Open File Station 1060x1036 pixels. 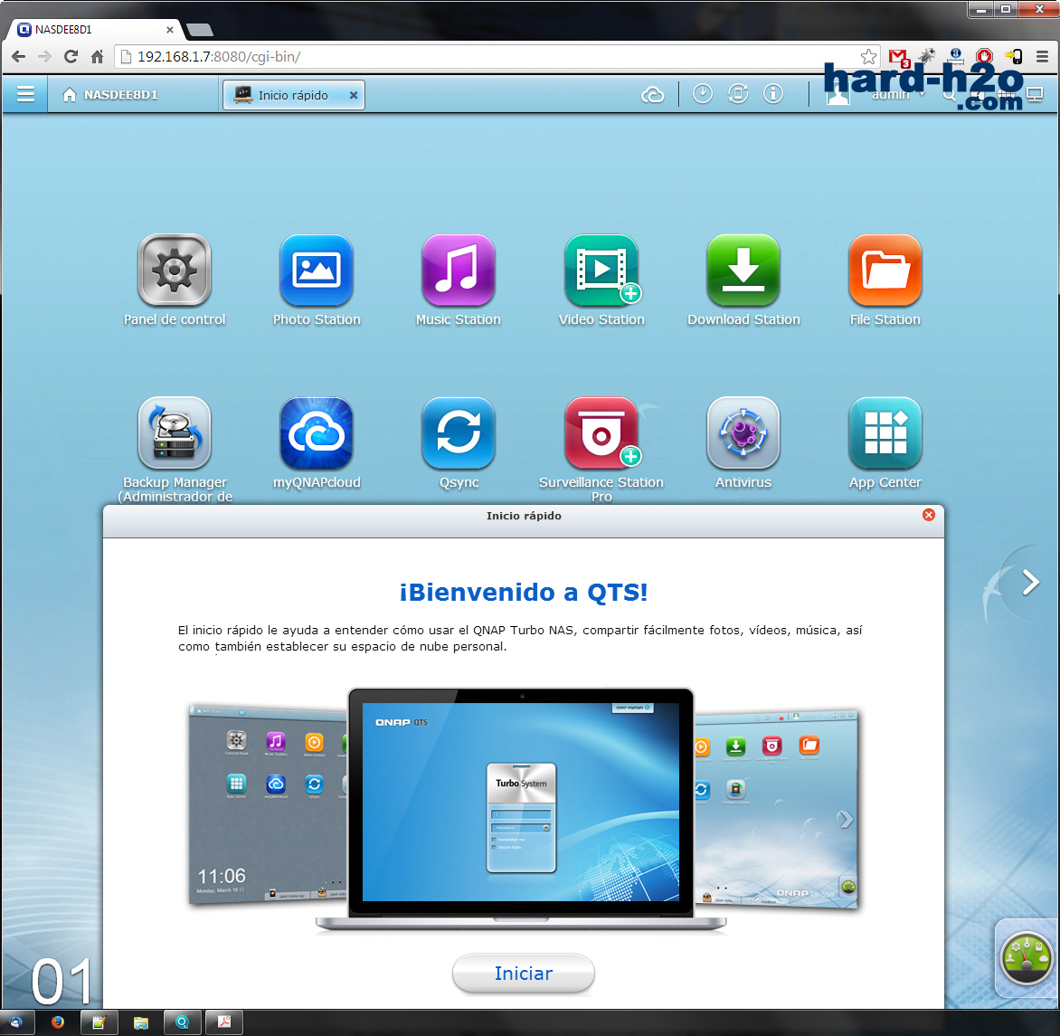[x=885, y=271]
